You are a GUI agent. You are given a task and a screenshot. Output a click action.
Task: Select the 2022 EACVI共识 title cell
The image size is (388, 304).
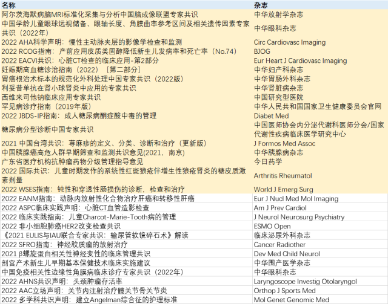click(x=126, y=60)
